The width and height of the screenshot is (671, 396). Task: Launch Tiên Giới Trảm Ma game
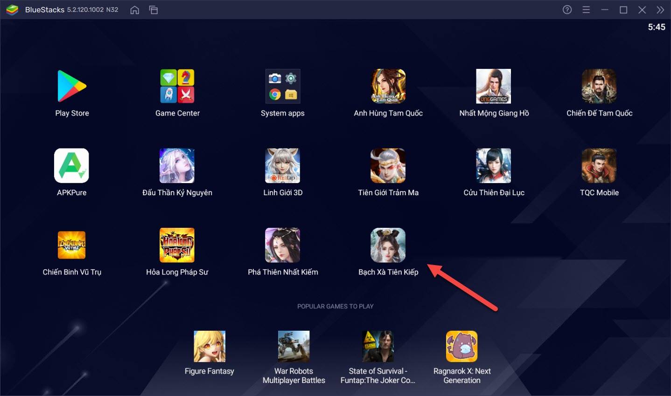388,166
